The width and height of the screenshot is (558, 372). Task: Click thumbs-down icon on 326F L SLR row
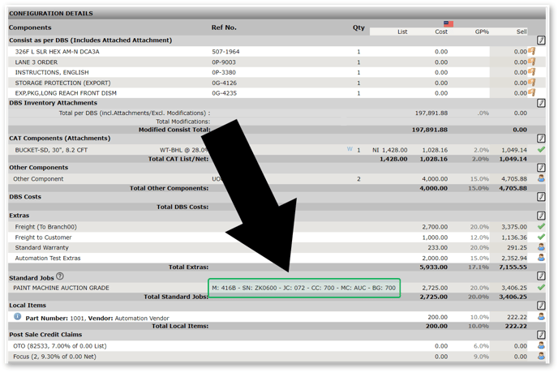pos(533,51)
